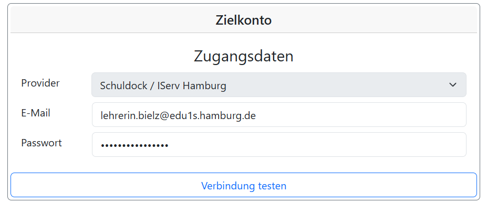Click the empty area of the Passwort field
The width and height of the screenshot is (487, 203).
317,144
